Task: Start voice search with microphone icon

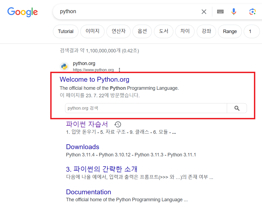Action: pos(234,12)
